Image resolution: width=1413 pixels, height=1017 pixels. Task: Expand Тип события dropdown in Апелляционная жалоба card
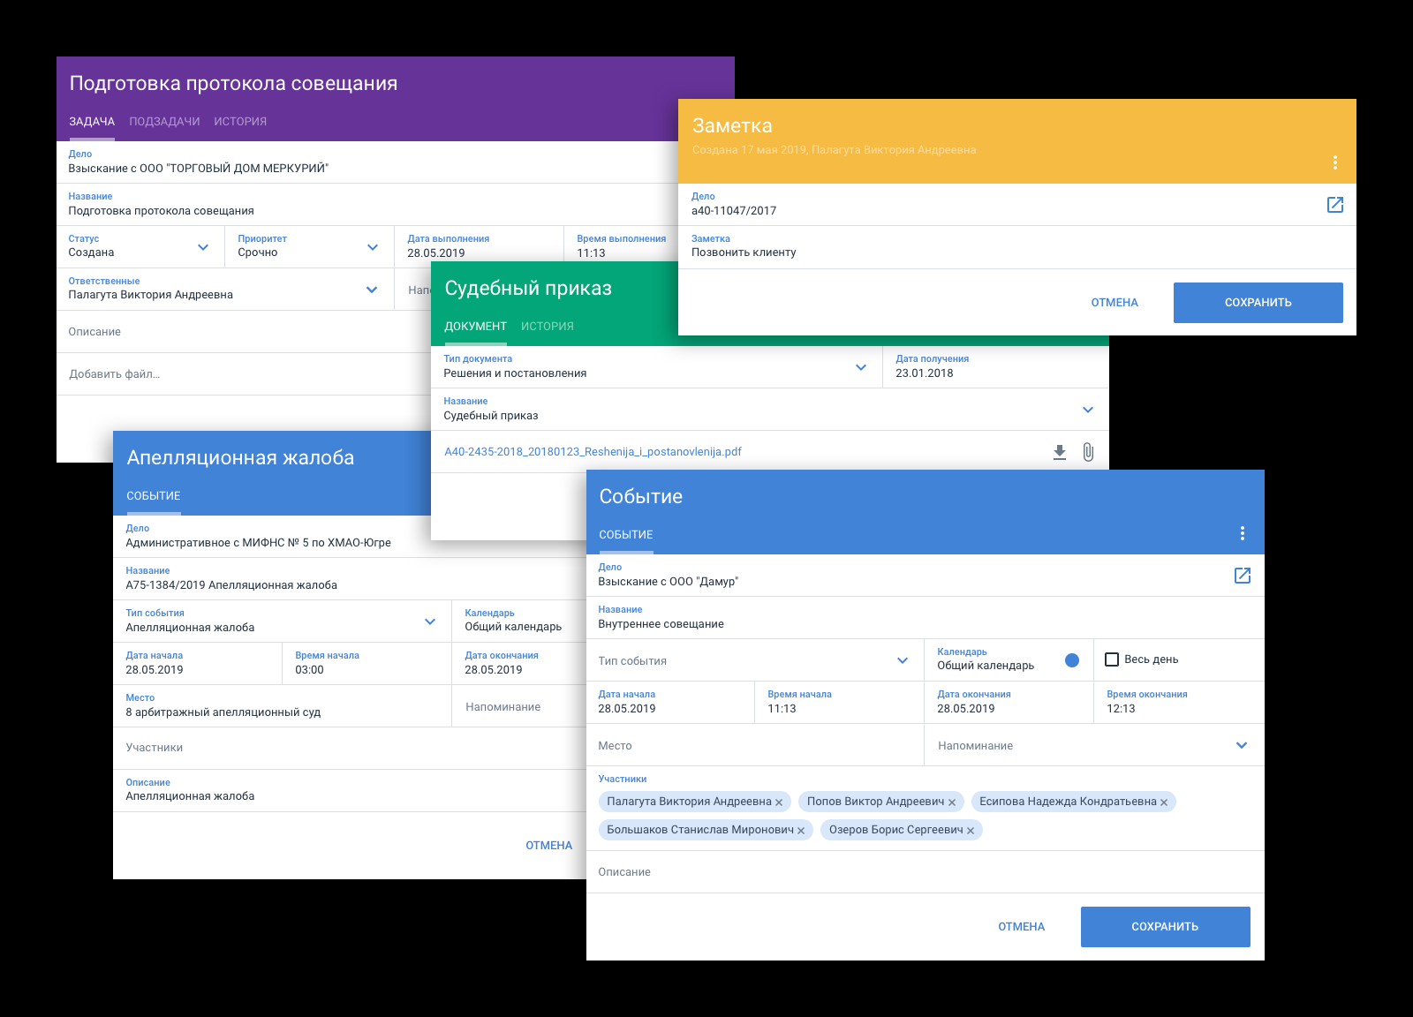point(430,621)
